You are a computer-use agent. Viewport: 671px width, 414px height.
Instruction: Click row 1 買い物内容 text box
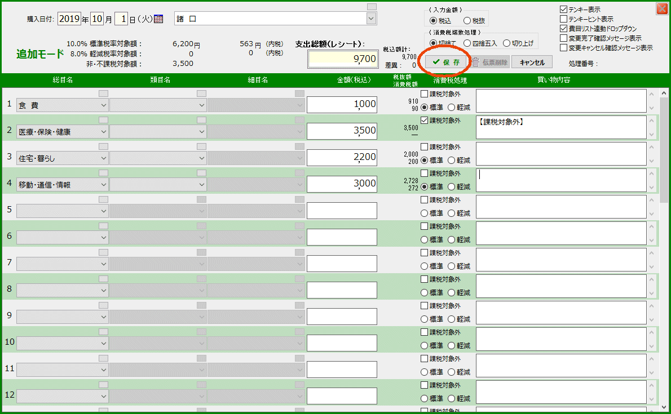click(561, 101)
